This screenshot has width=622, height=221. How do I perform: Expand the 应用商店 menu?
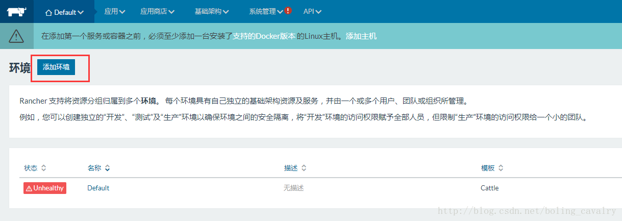click(x=157, y=11)
